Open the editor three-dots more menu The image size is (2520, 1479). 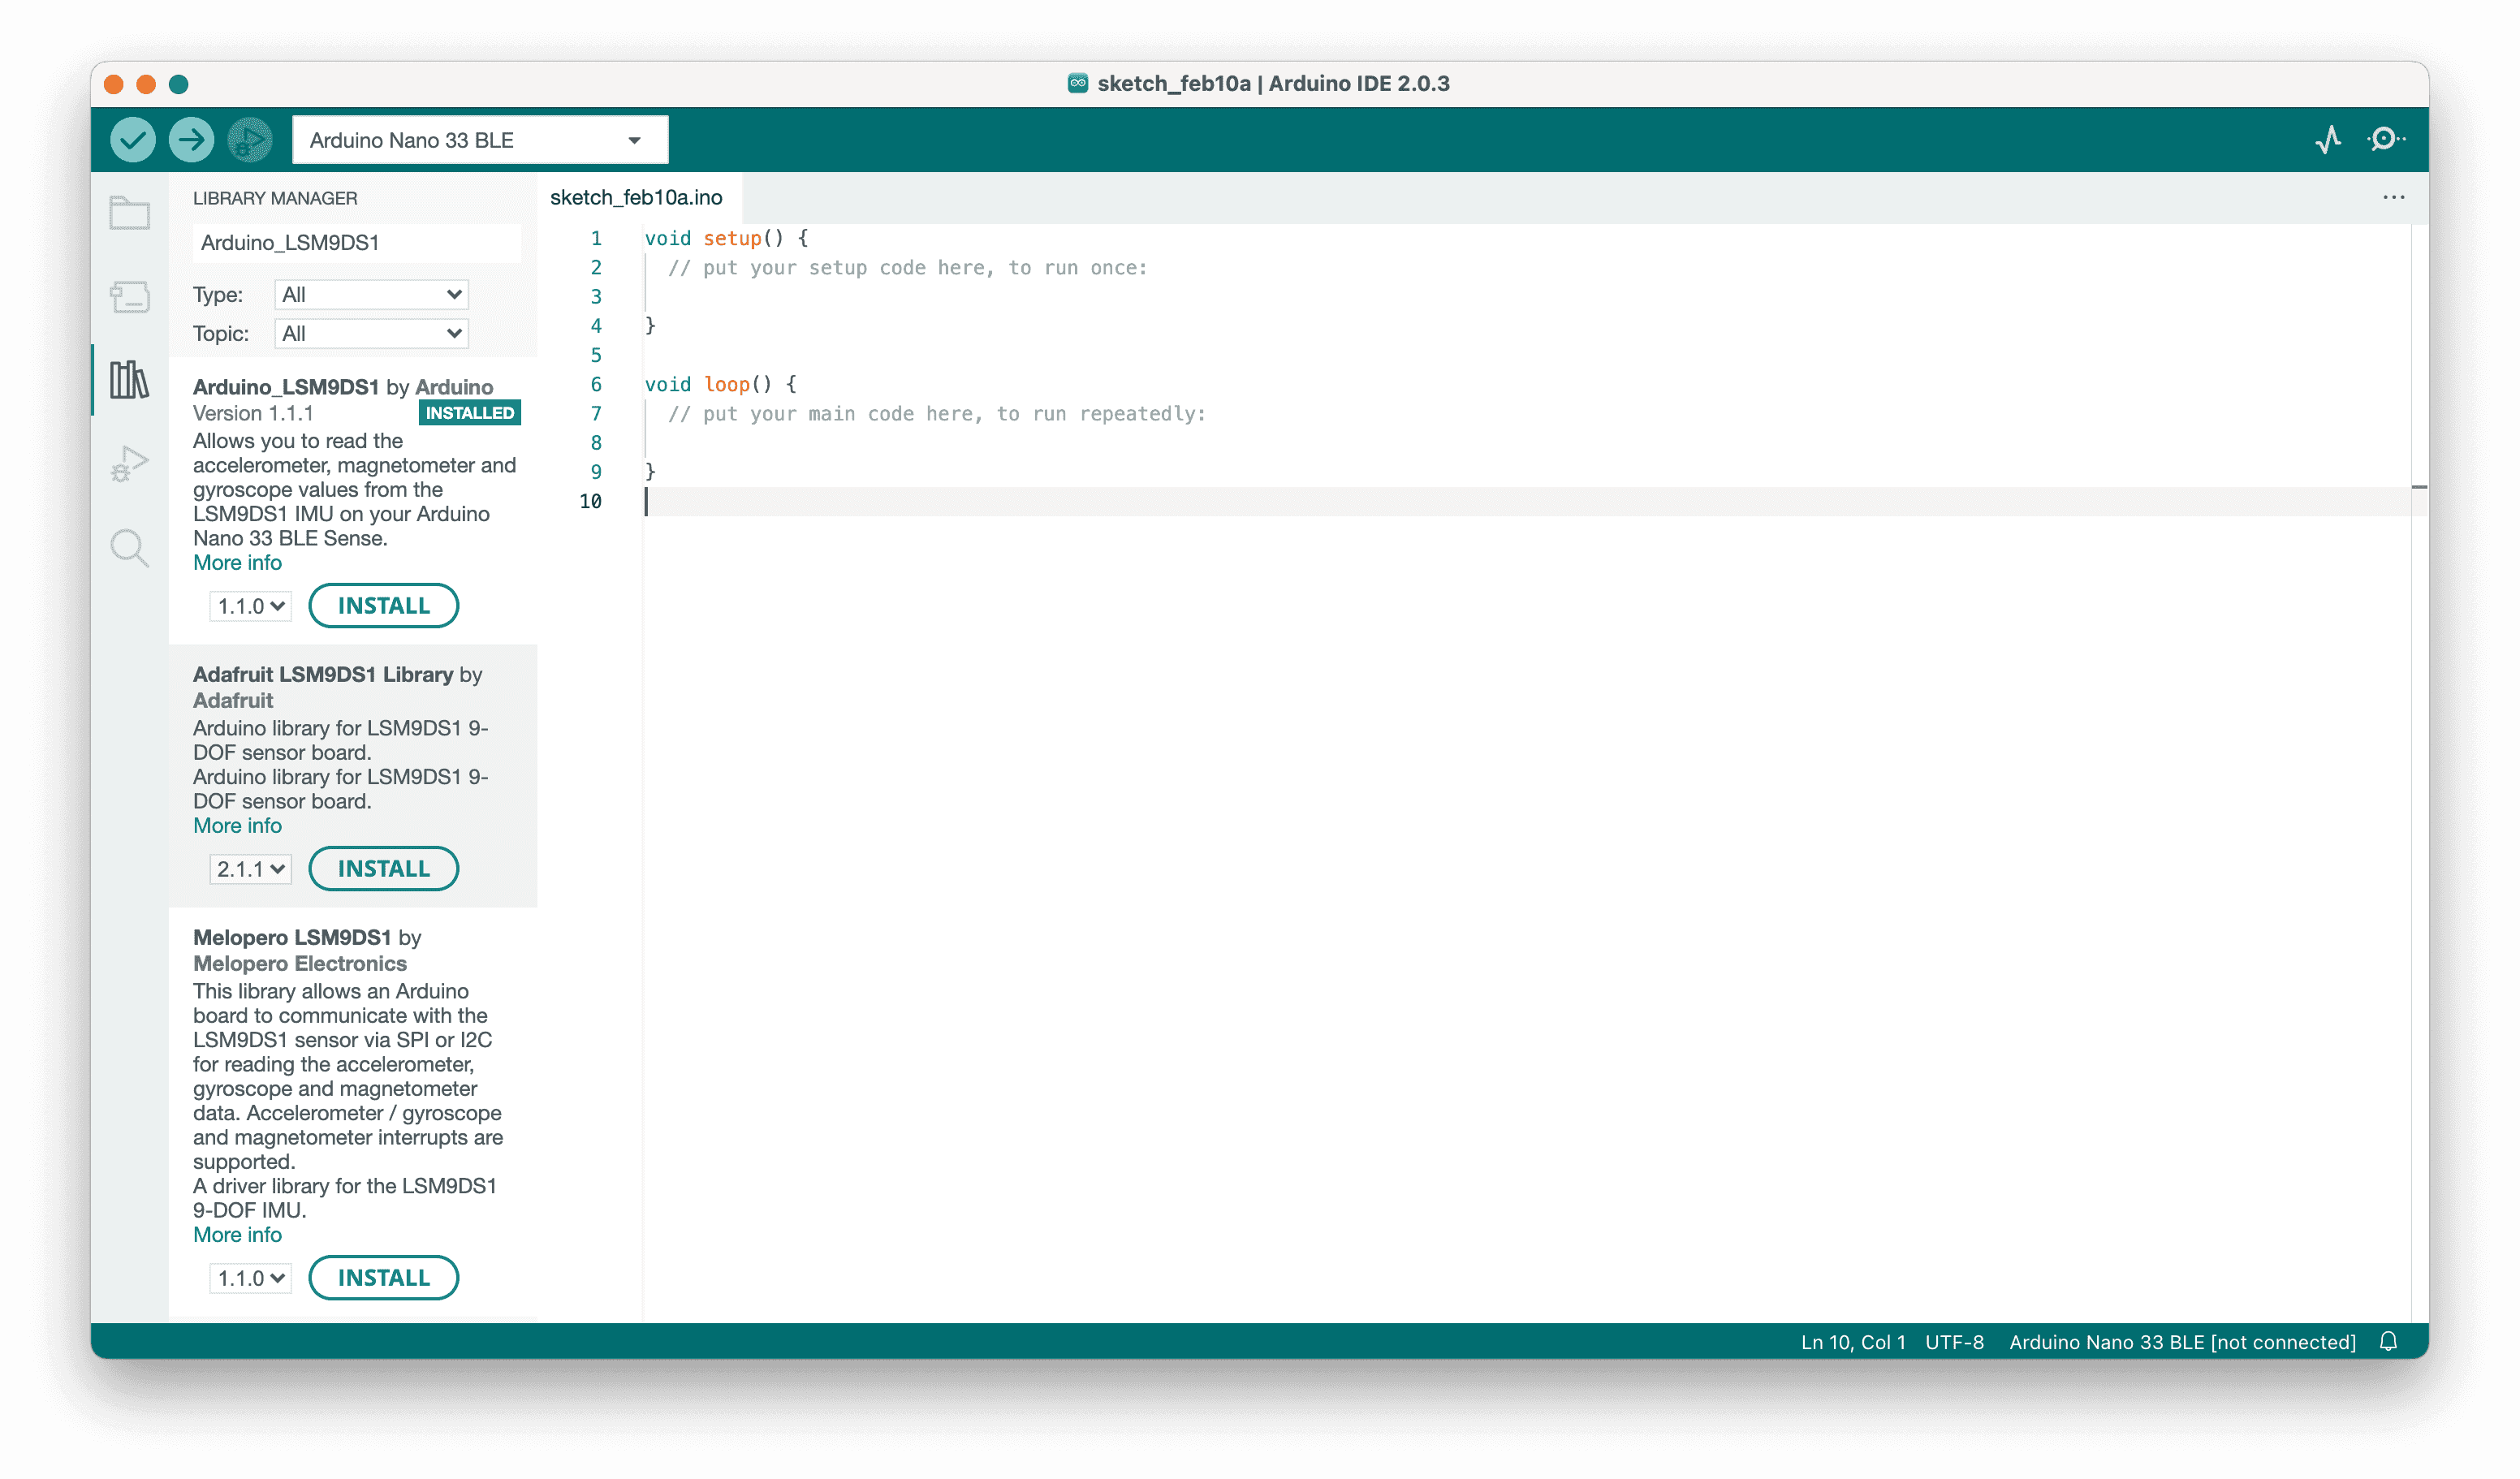point(2393,197)
